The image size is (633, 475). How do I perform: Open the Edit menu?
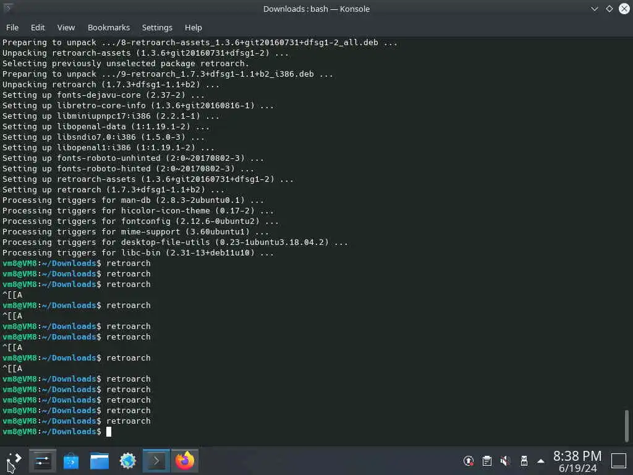pyautogui.click(x=38, y=27)
